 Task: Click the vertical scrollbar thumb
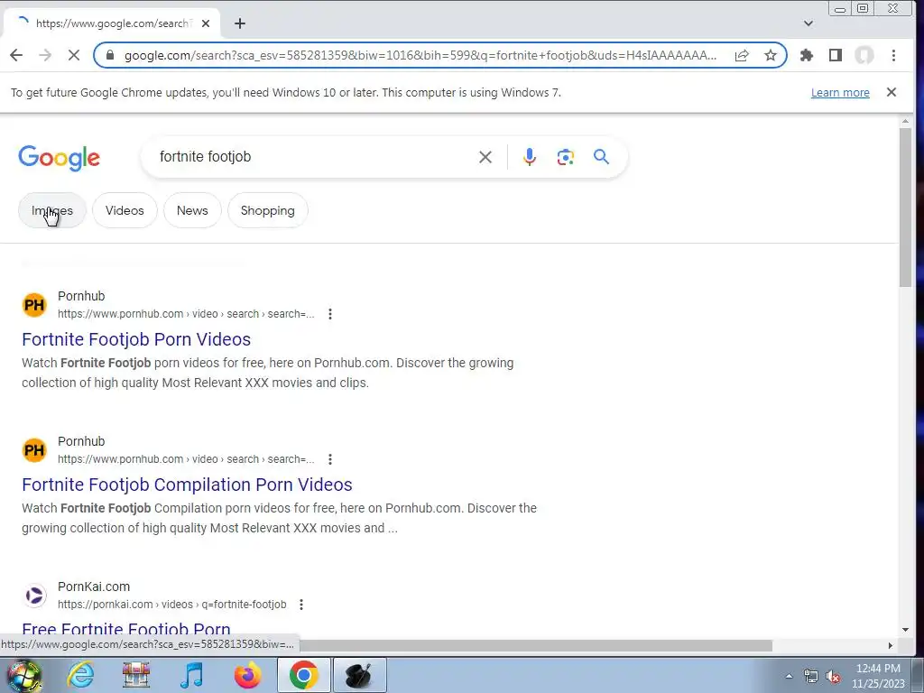click(905, 207)
